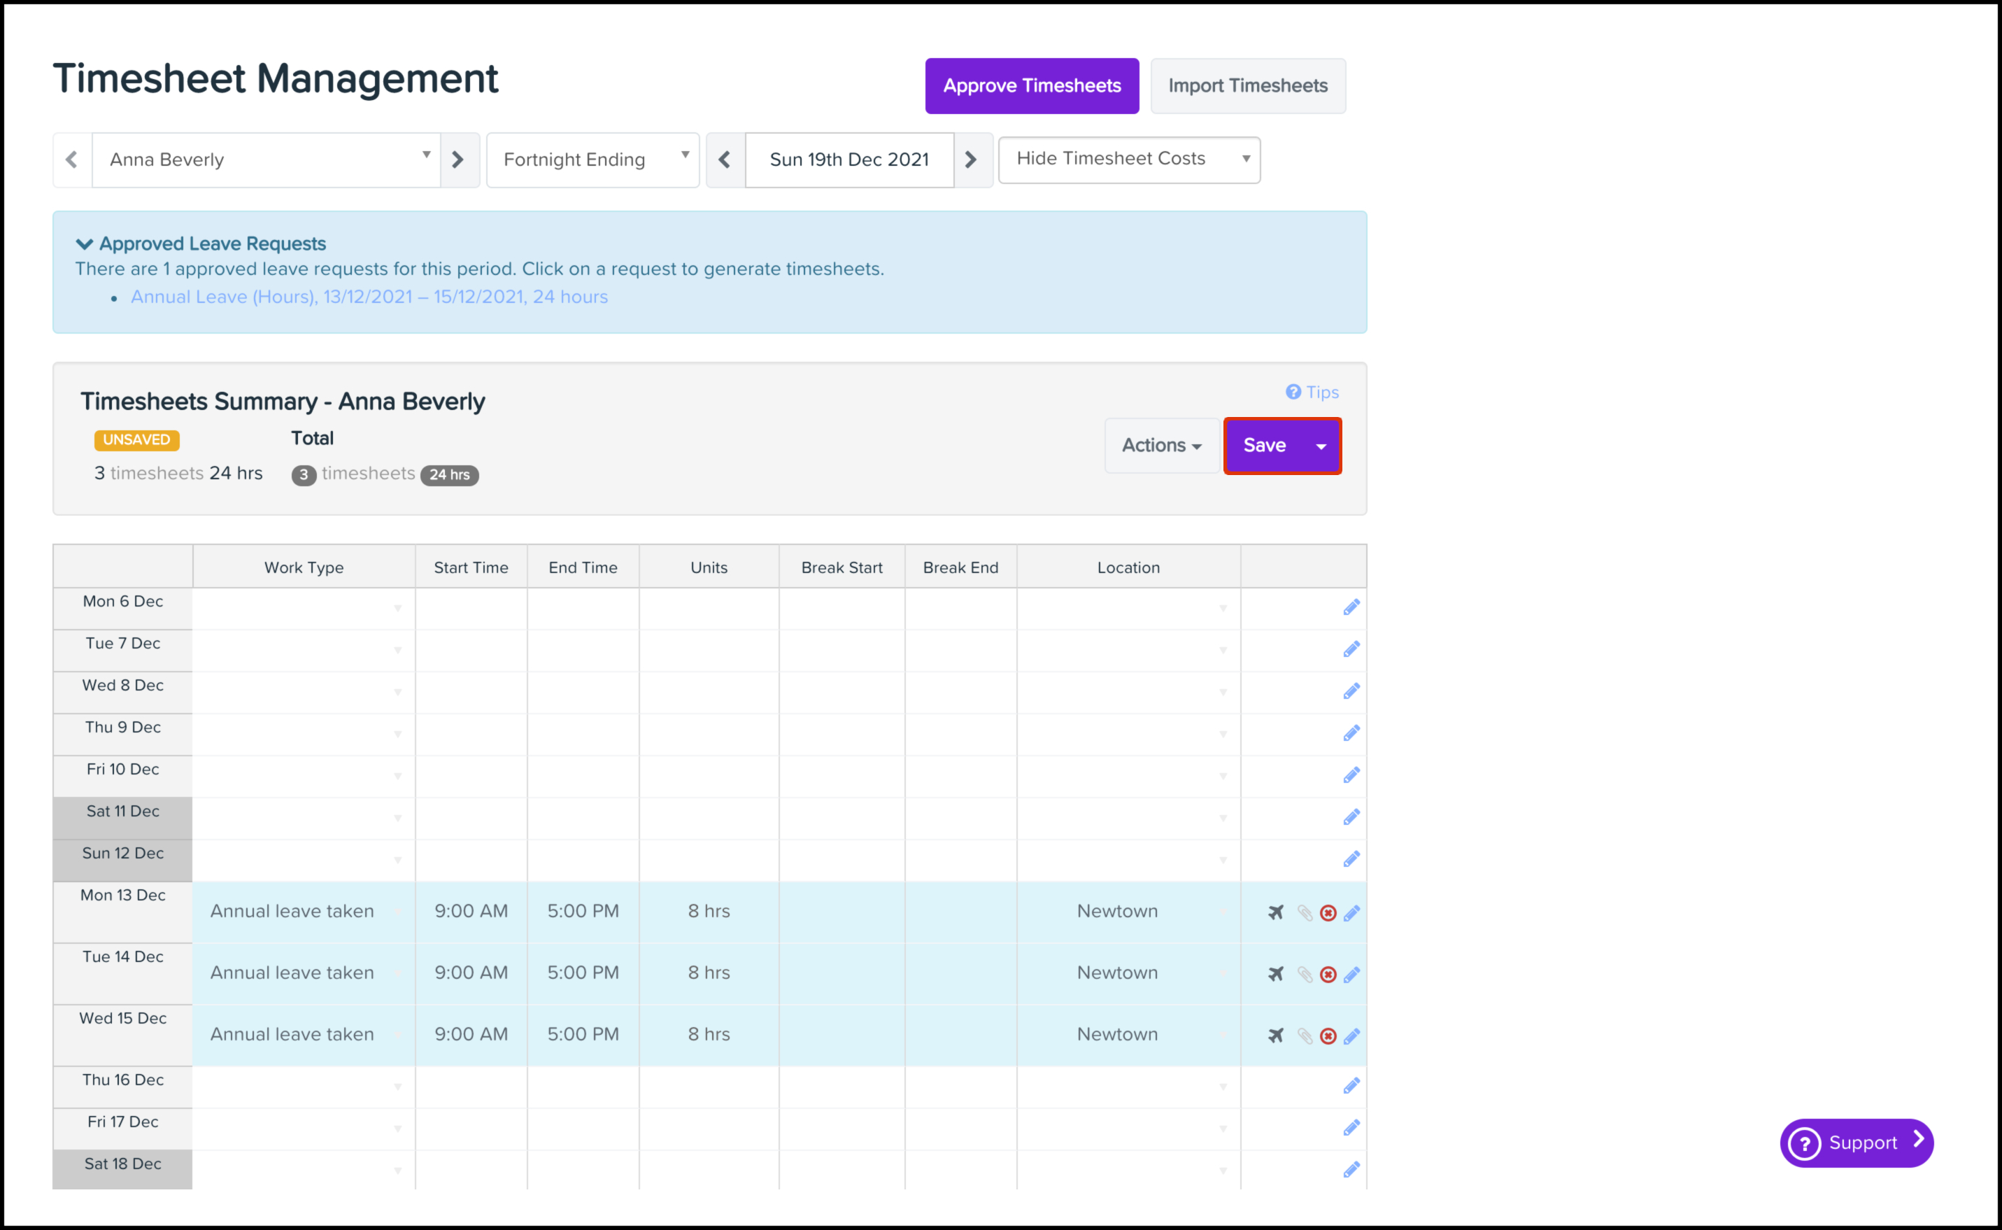Click the pencil icon for Mon 6 Dec
This screenshot has width=2002, height=1230.
pos(1351,608)
